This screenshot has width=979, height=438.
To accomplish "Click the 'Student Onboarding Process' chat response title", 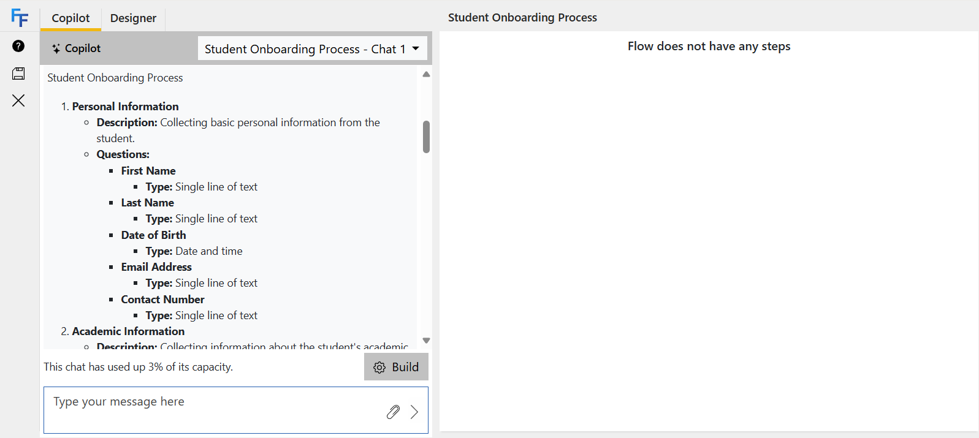I will click(115, 78).
